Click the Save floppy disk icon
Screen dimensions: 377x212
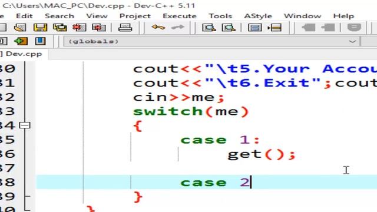click(40, 28)
